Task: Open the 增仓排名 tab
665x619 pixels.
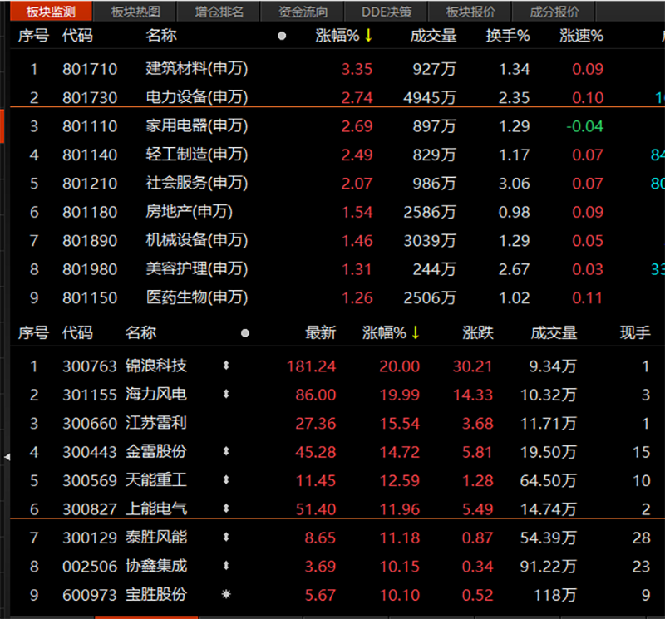Action: point(219,12)
